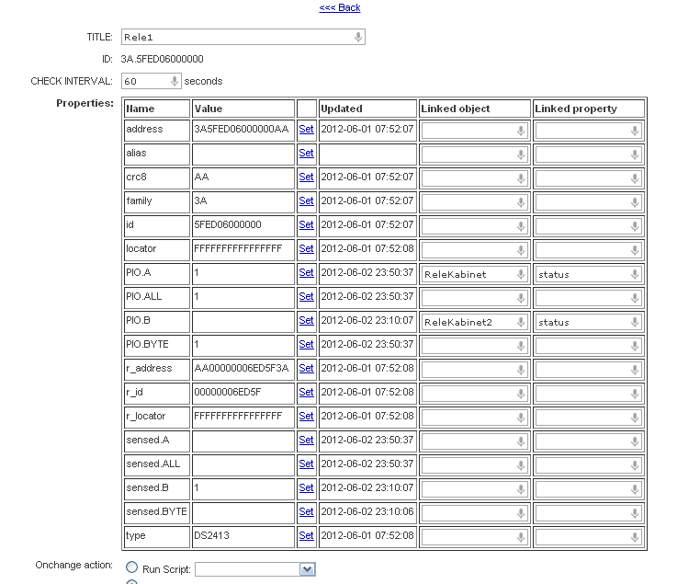Image resolution: width=700 pixels, height=584 pixels.
Task: Click Set link for type property
Action: 306,535
